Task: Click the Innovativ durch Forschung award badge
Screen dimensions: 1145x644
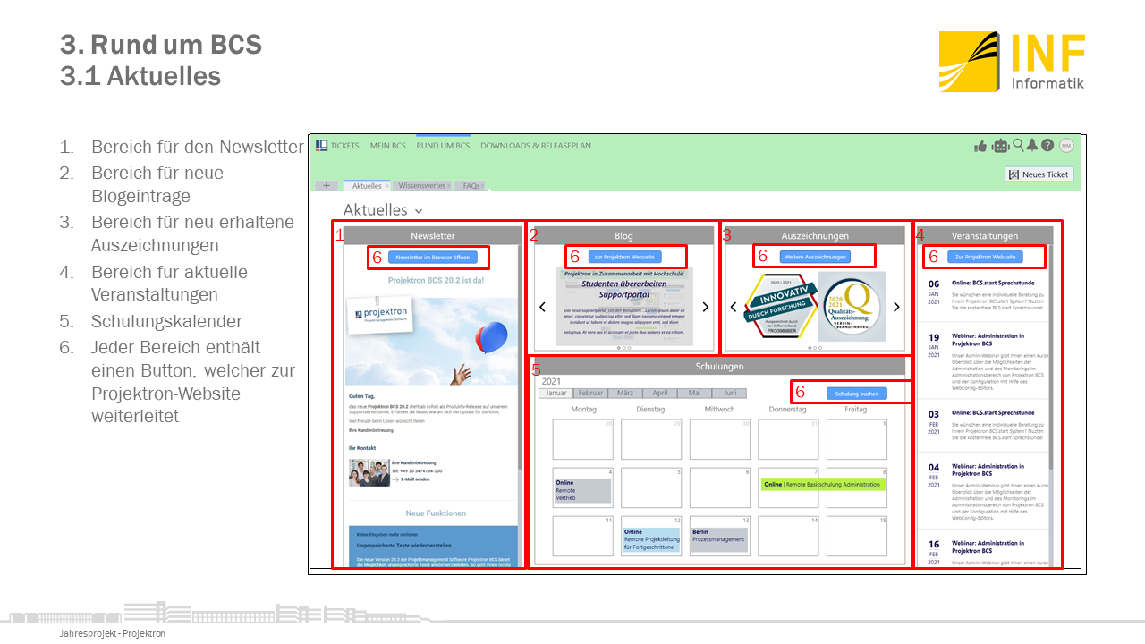Action: [x=780, y=307]
